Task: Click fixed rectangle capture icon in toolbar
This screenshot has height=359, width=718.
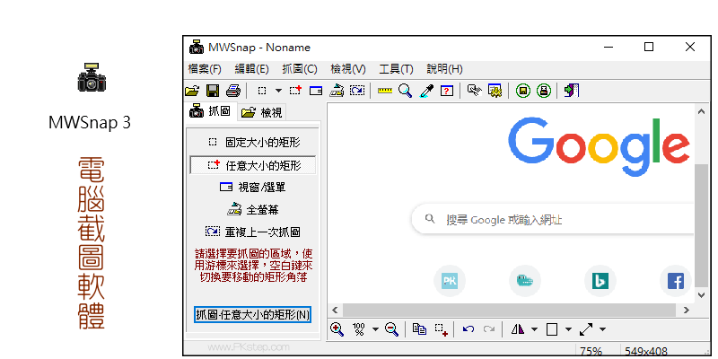Action: coord(262,91)
